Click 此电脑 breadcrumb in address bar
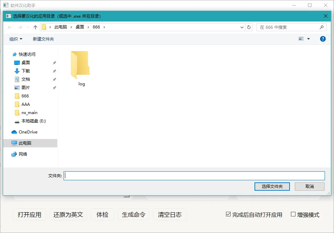 61,27
